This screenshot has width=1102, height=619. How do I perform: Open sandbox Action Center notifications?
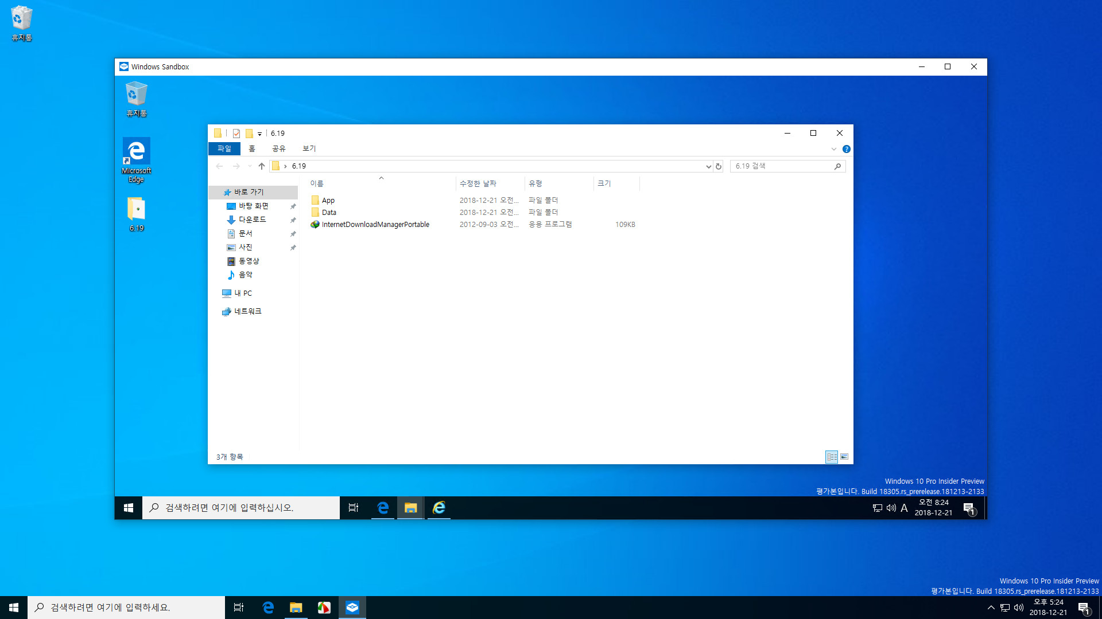coord(969,508)
